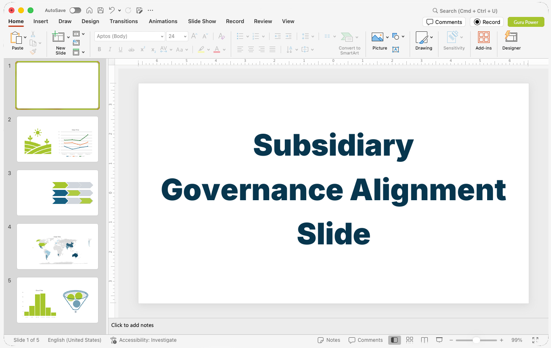The image size is (551, 348).
Task: Open the Slide Show tab
Action: pos(202,21)
